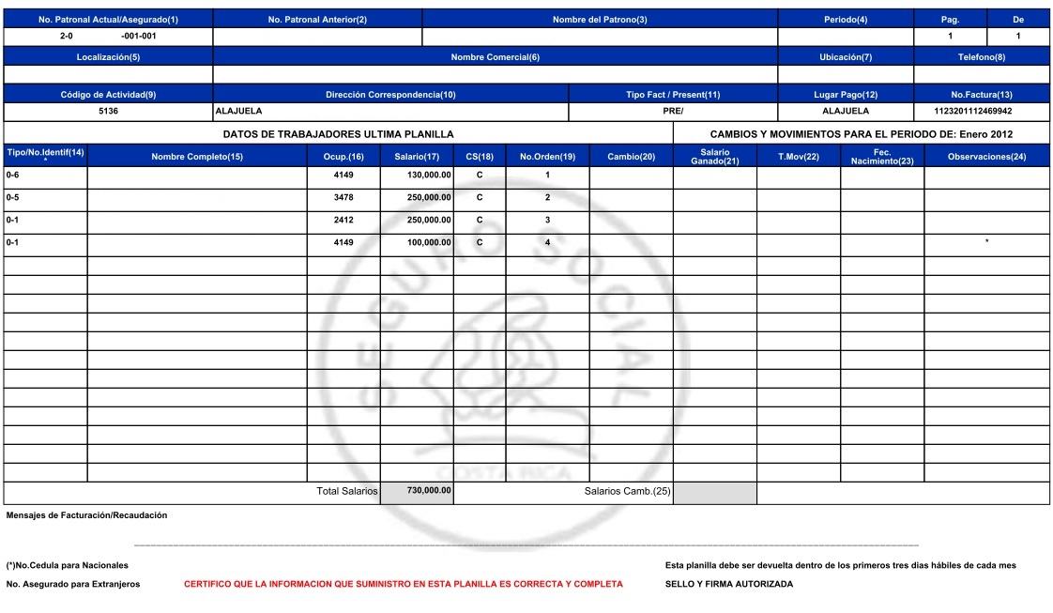
Task: Click the "Lugar Pago(12)" header
Action: click(x=846, y=95)
